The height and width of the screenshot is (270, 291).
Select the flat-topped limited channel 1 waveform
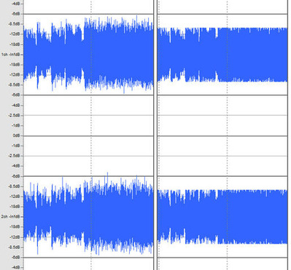pyautogui.click(x=222, y=55)
